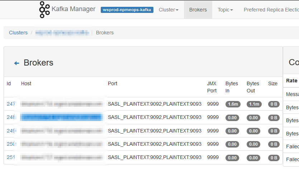Click the Id column header
The width and height of the screenshot is (299, 188).
tap(9, 84)
